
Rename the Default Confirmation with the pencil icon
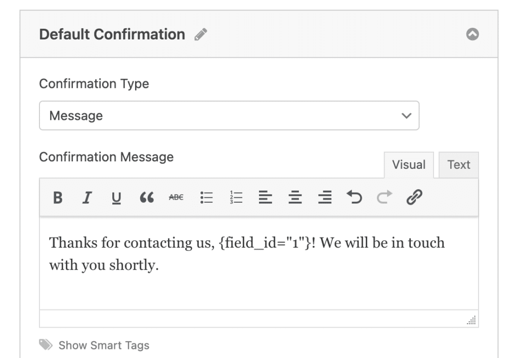200,33
